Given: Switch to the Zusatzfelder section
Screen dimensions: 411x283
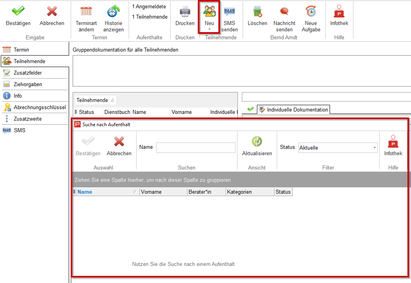Looking at the screenshot, I should tap(28, 73).
